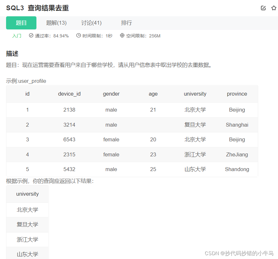Click the 描述 heading
This screenshot has height=259, width=278.
point(12,54)
